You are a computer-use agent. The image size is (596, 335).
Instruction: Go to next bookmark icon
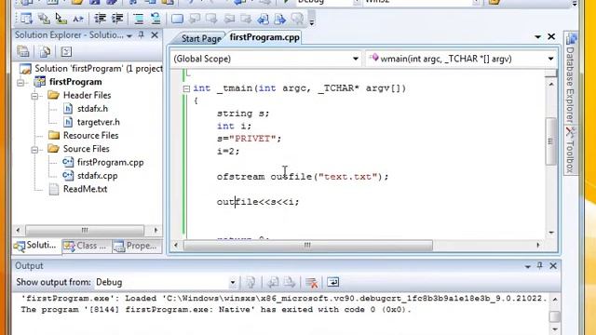(211, 19)
